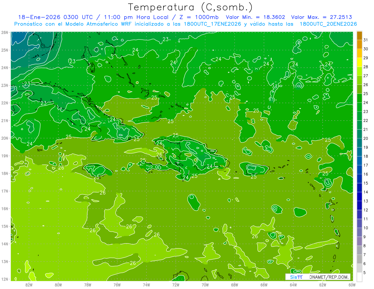374x289 pixels.
Task: Click the color scale segment between 24 and 25
Action: (359, 98)
